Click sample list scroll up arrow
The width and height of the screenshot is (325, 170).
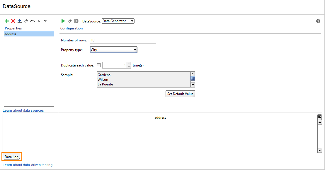click(193, 74)
